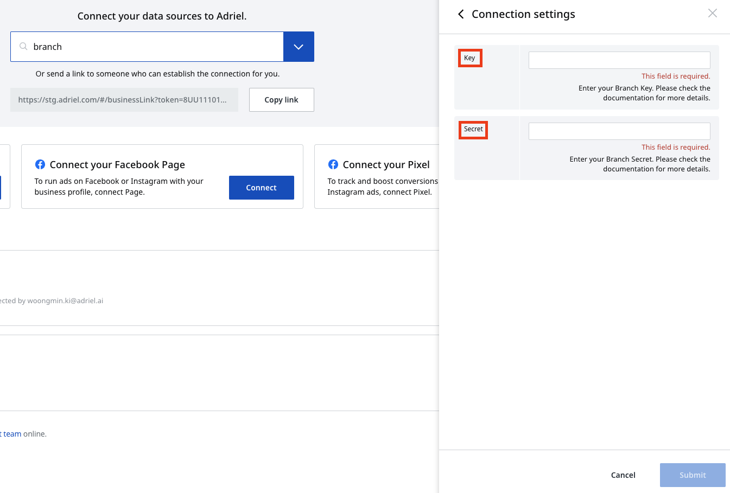
Task: Click the woongmin.ki@adriel.ai text
Action: click(x=65, y=300)
